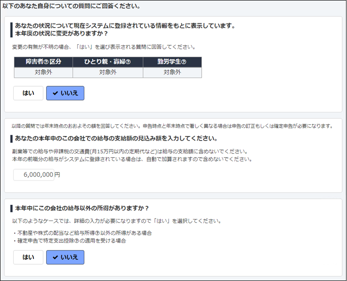Choose いいえ for income other than salary
Image resolution: width=347 pixels, height=281 pixels.
click(65, 258)
